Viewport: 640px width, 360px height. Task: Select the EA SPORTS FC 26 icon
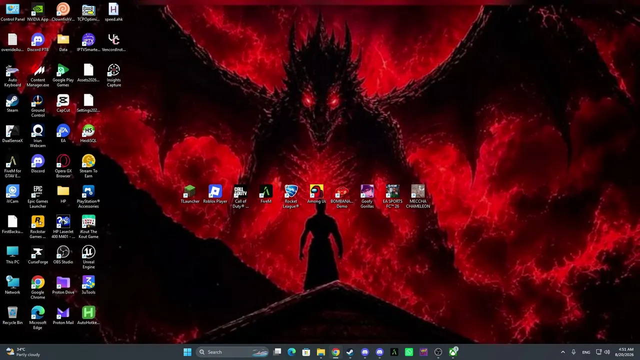pos(392,197)
